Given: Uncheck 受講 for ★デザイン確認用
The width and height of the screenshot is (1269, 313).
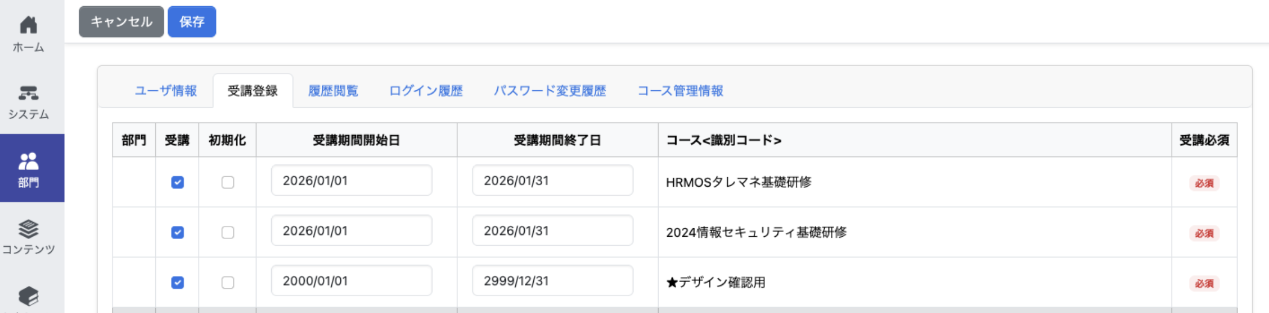Looking at the screenshot, I should click(x=177, y=282).
